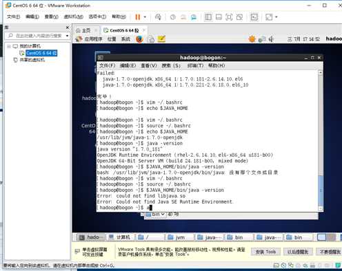Image resolution: width=342 pixels, height=271 pixels.
Task: Open the console view toolbar icon
Action: (254, 17)
